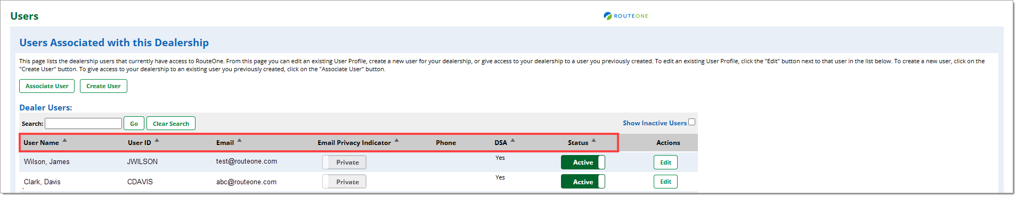Toggle Active status for Wilson, James
The height and width of the screenshot is (197, 1017).
583,162
